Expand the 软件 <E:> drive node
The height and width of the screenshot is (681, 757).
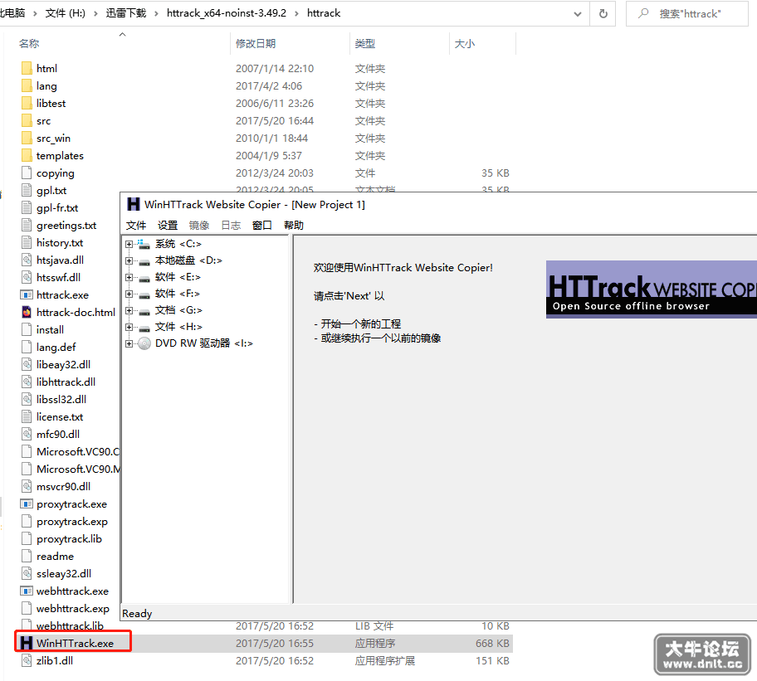129,277
